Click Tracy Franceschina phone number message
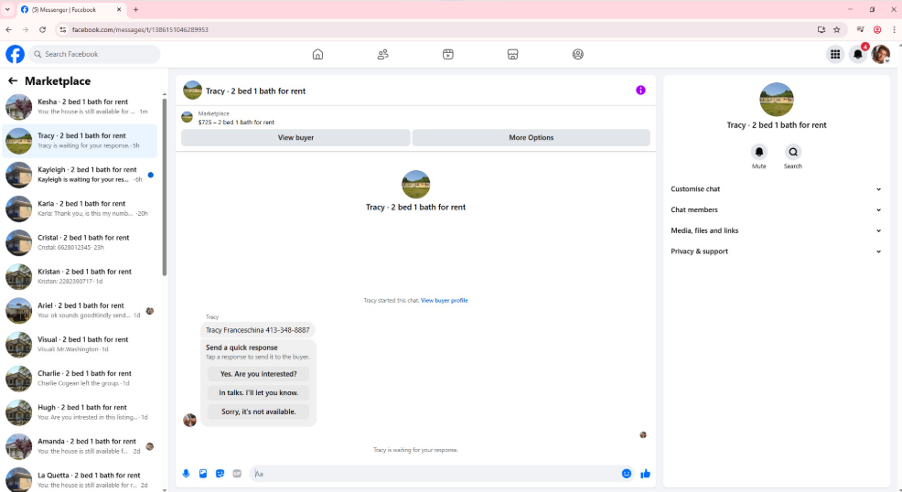 (x=258, y=330)
